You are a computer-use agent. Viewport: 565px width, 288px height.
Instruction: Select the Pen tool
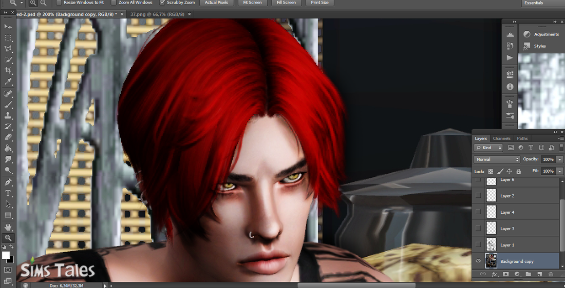point(8,182)
